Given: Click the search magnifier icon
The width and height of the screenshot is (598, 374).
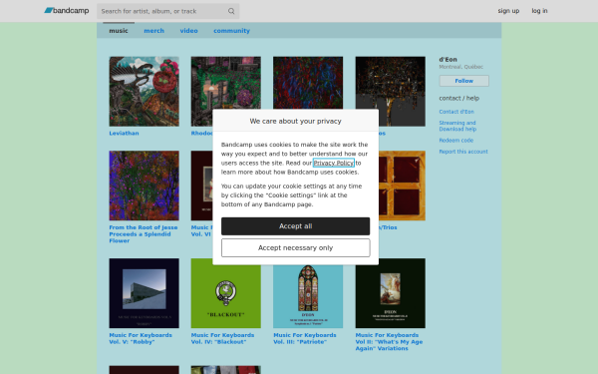Looking at the screenshot, I should pos(231,11).
